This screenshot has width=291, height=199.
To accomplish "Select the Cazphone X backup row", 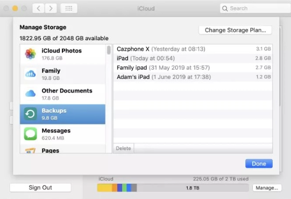I will (x=193, y=49).
